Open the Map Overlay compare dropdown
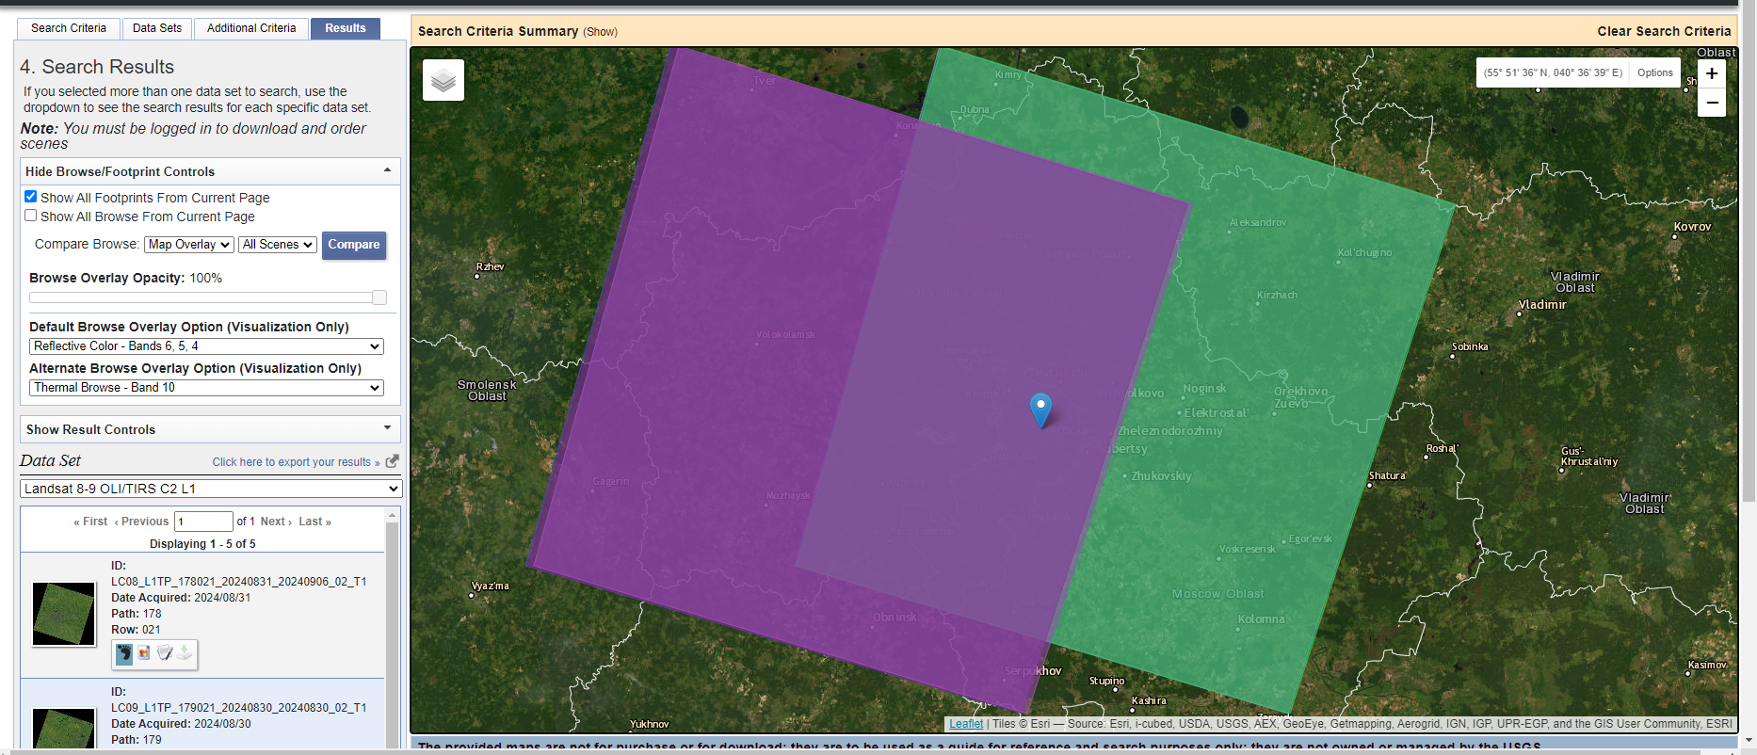The image size is (1757, 755). (x=189, y=245)
